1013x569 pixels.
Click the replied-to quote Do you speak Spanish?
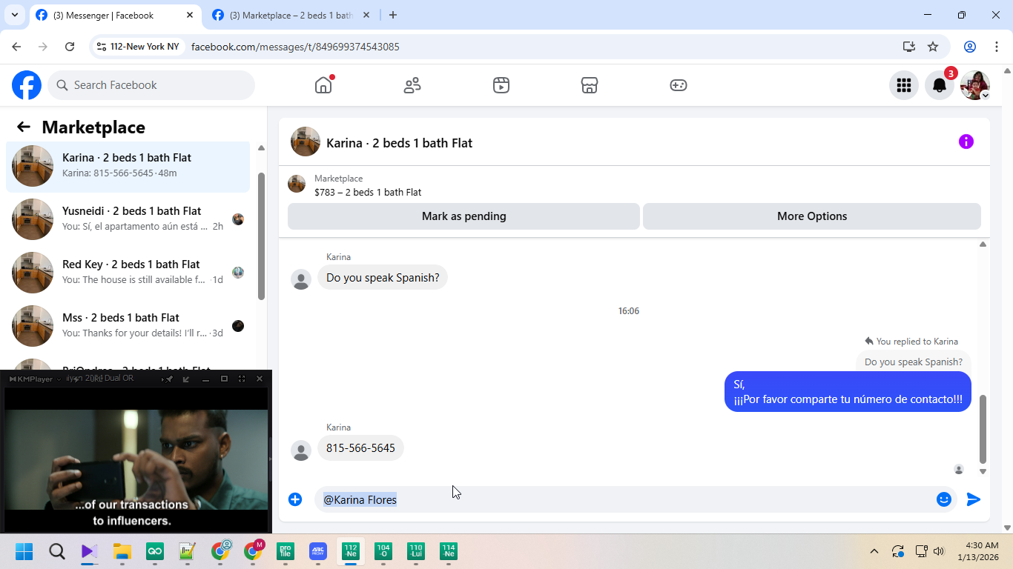(x=914, y=362)
